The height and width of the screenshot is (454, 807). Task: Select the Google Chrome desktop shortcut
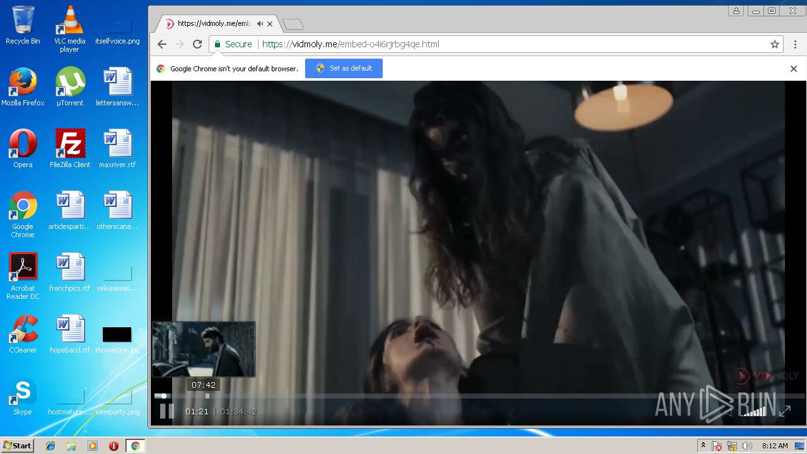(23, 214)
